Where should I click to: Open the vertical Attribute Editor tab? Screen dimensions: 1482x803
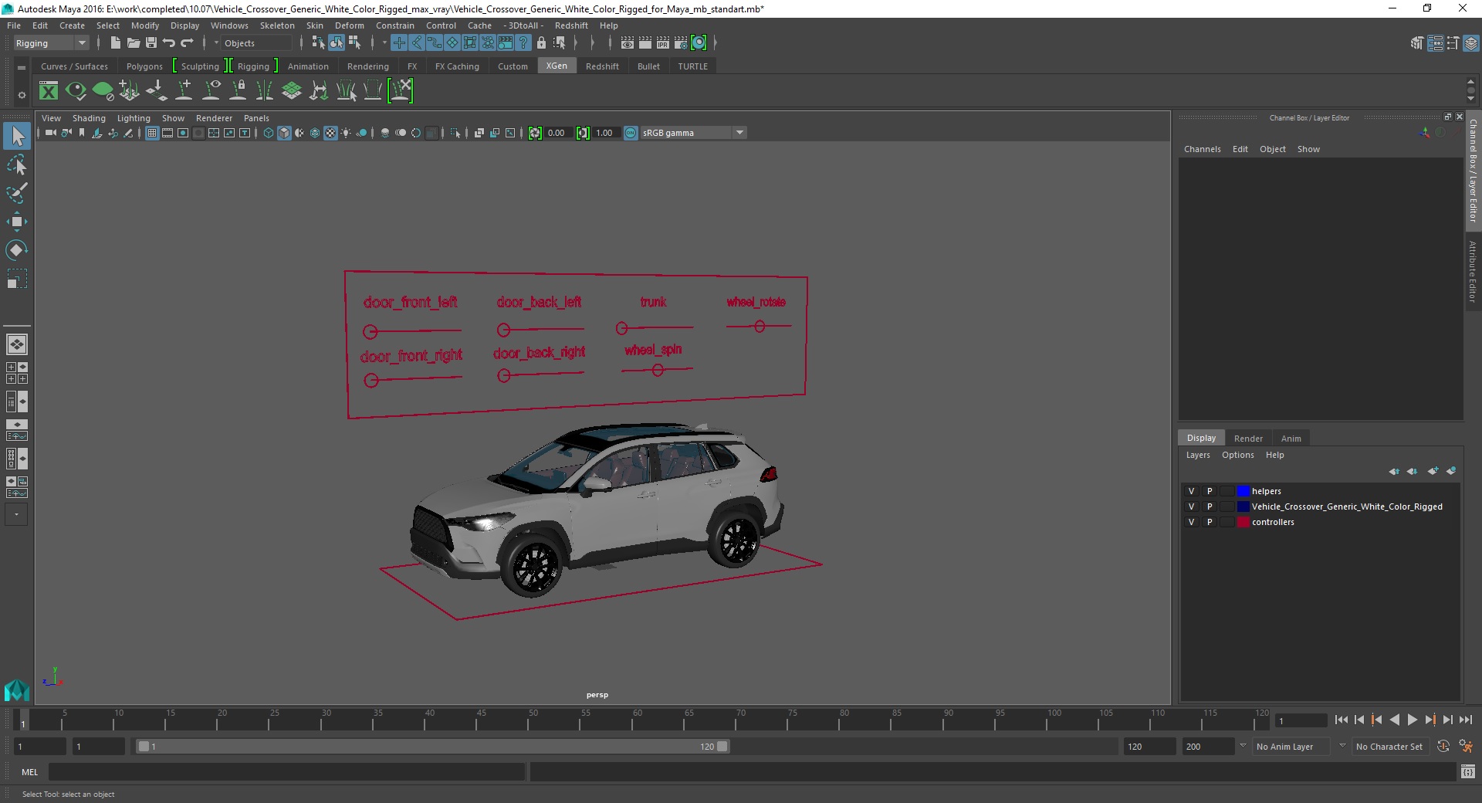pyautogui.click(x=1473, y=272)
